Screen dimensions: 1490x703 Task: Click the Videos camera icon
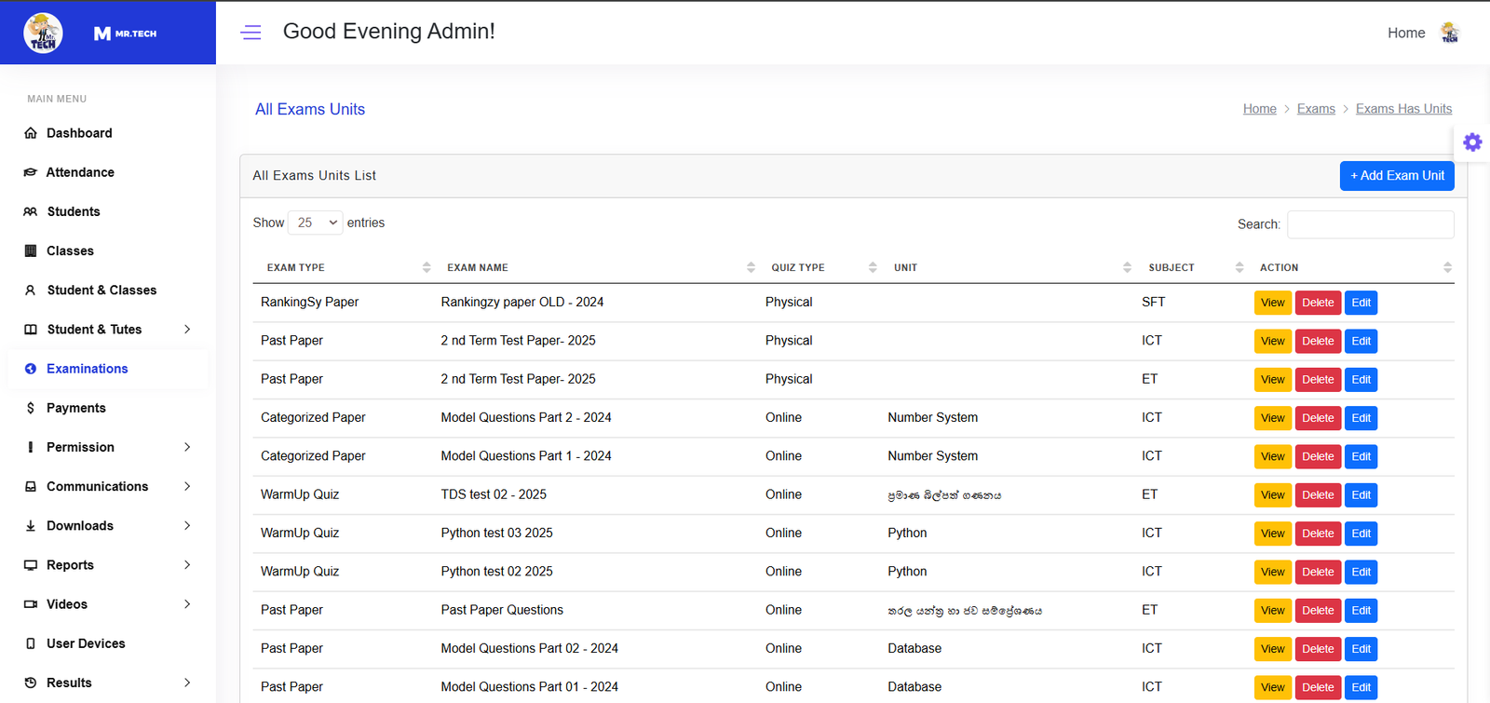click(x=31, y=604)
